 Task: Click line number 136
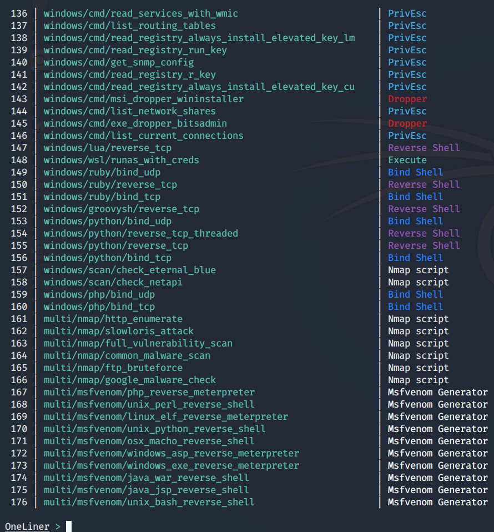point(19,13)
